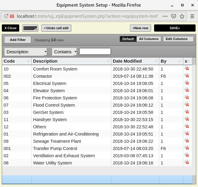Undo the last cell edit
The image size is (198, 187).
(56, 28)
